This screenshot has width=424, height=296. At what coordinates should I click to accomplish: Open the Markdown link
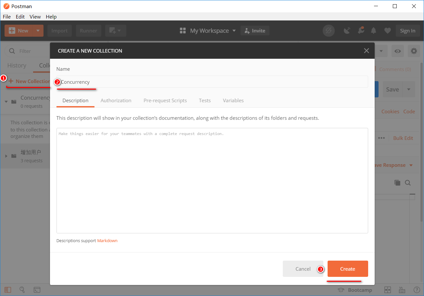point(107,241)
